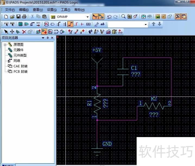
Task: Open the PADS Layout link icon
Action: point(158,16)
